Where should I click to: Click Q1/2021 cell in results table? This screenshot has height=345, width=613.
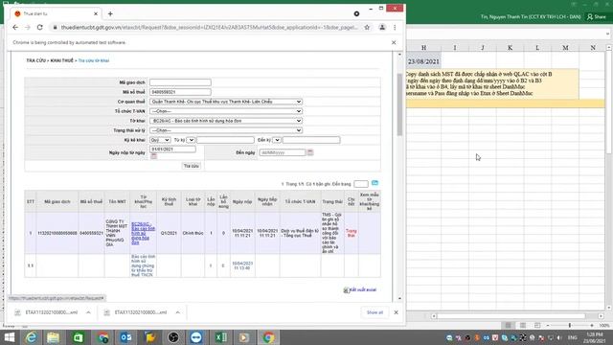tap(169, 233)
